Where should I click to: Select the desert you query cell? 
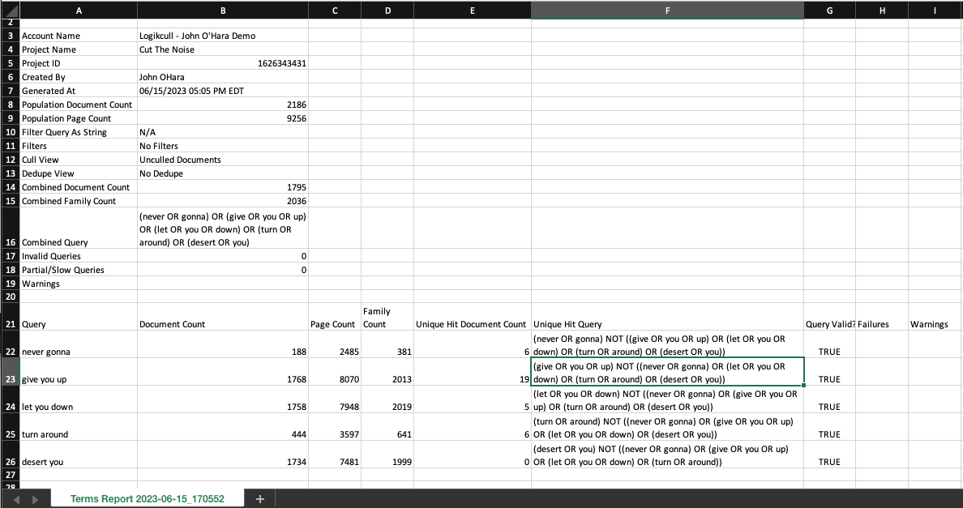click(79, 455)
